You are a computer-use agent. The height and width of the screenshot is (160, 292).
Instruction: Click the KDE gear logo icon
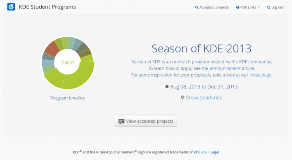click(11, 7)
